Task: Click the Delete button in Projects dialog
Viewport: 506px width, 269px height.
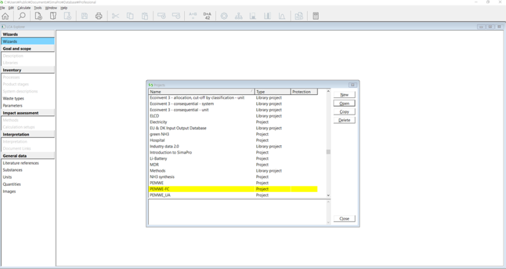Action: click(344, 120)
